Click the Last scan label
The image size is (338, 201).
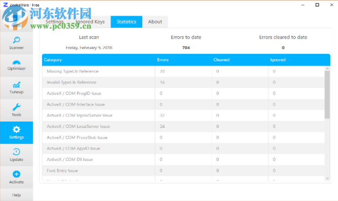point(89,37)
